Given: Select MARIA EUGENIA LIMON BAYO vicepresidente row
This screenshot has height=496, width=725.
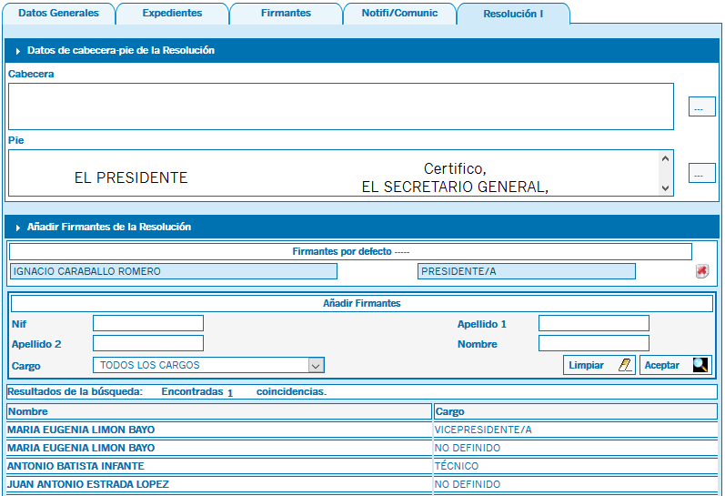Looking at the screenshot, I should (362, 430).
